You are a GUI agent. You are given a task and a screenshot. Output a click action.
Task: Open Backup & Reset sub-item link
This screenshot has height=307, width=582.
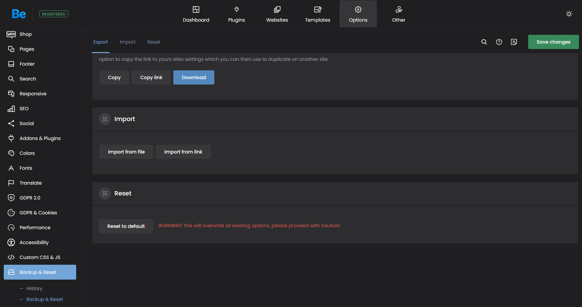45,299
